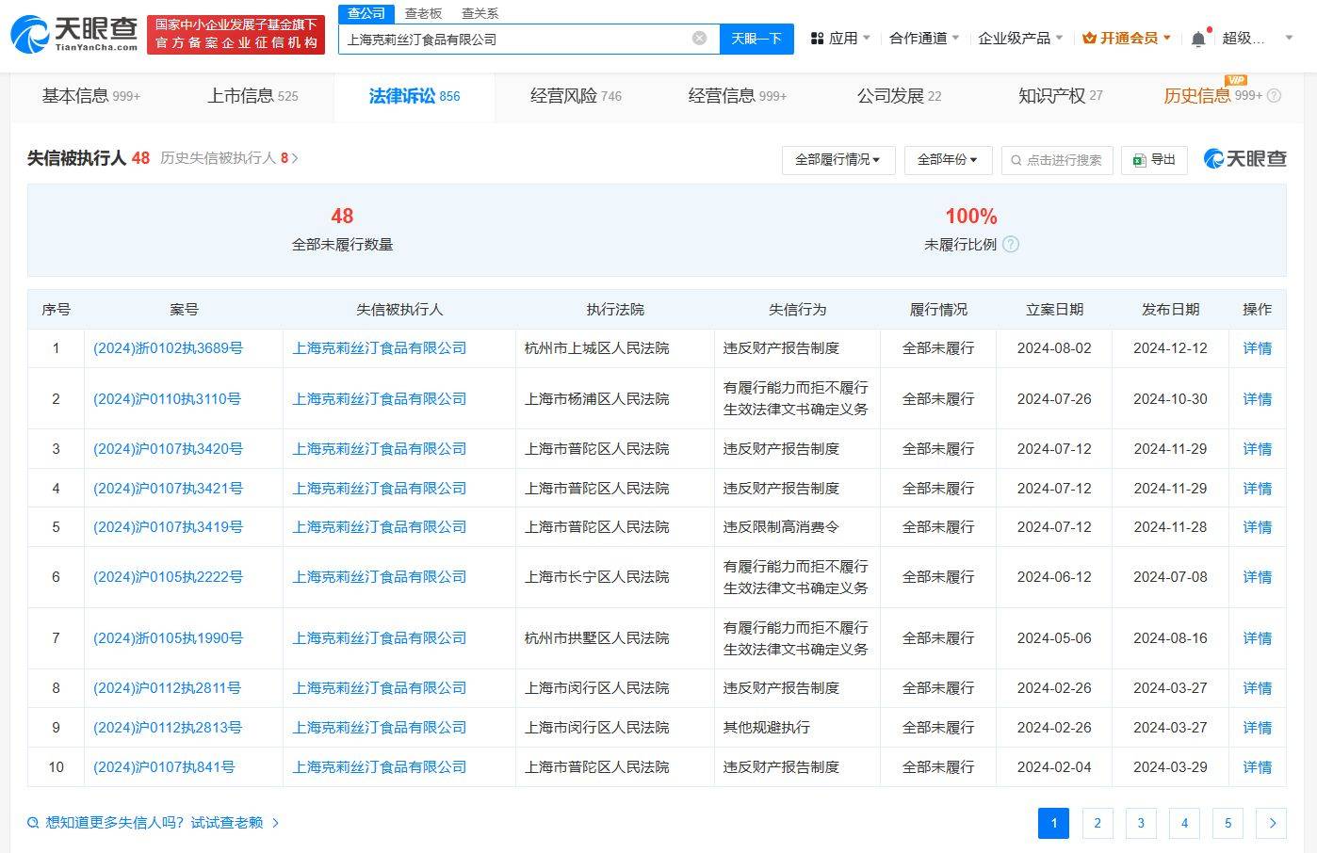Click company name link in row 3
Viewport: 1317px width, 853px height.
point(380,449)
